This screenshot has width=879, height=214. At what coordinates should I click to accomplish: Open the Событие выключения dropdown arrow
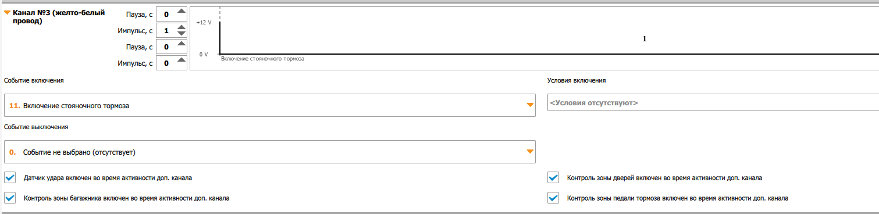coord(529,152)
